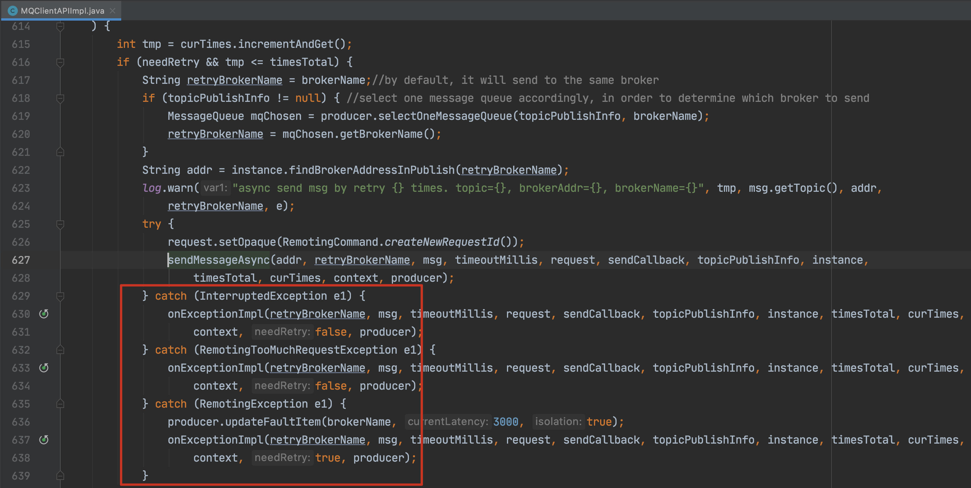Click the underlined retryBrokerName on line 617
The image size is (971, 488).
coord(234,80)
